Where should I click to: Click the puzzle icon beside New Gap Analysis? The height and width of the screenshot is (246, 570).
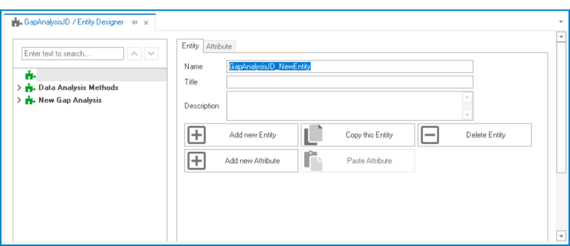point(30,101)
